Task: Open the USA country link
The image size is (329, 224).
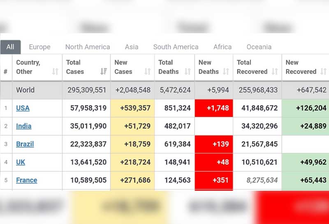Action: [23, 108]
